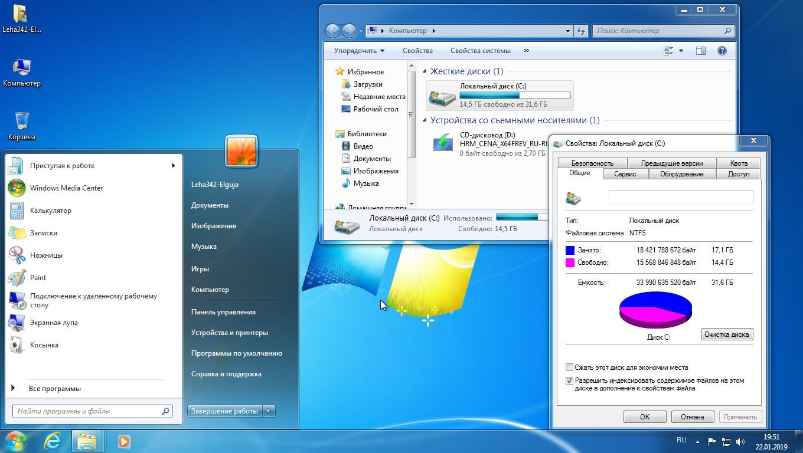Expand hidden toolbar commands chevron

coord(527,51)
